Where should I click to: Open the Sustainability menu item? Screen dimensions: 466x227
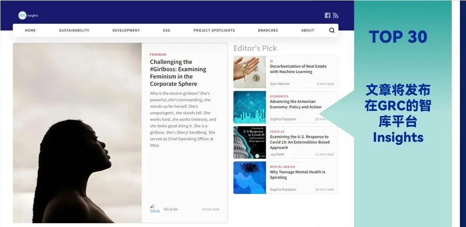(x=74, y=30)
